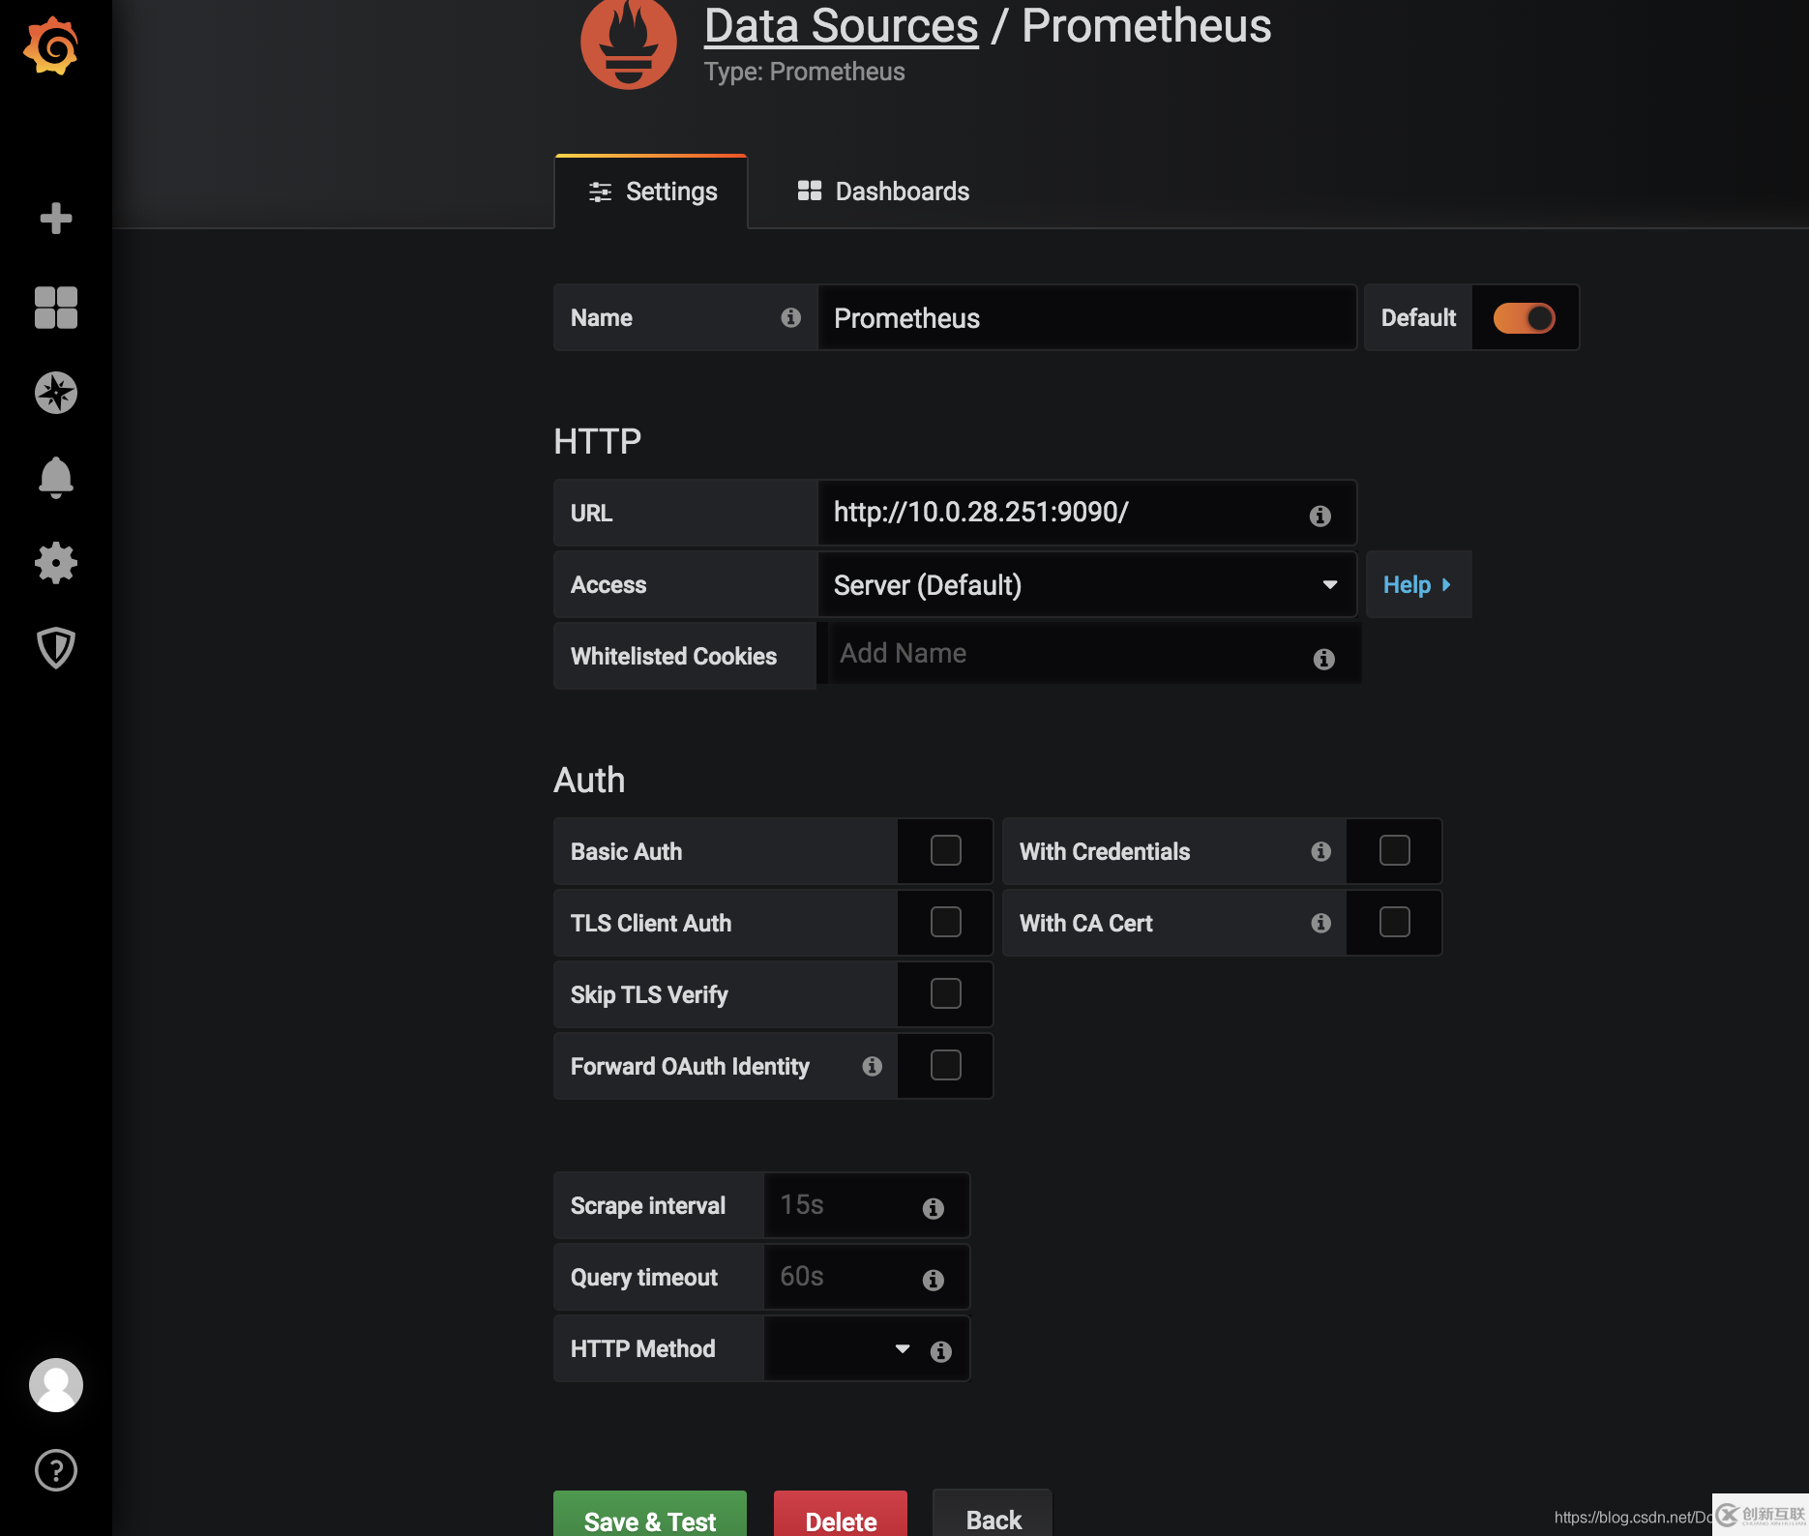Open the Create plus menu
The width and height of the screenshot is (1809, 1536).
pyautogui.click(x=56, y=218)
